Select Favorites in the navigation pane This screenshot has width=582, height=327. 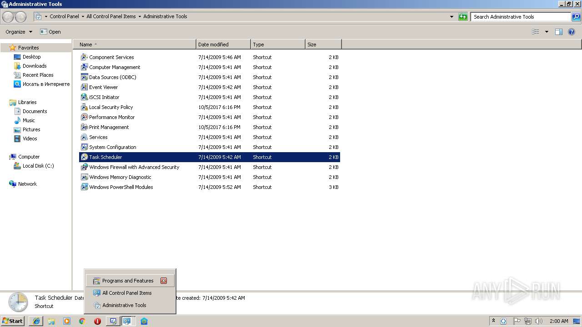point(28,48)
